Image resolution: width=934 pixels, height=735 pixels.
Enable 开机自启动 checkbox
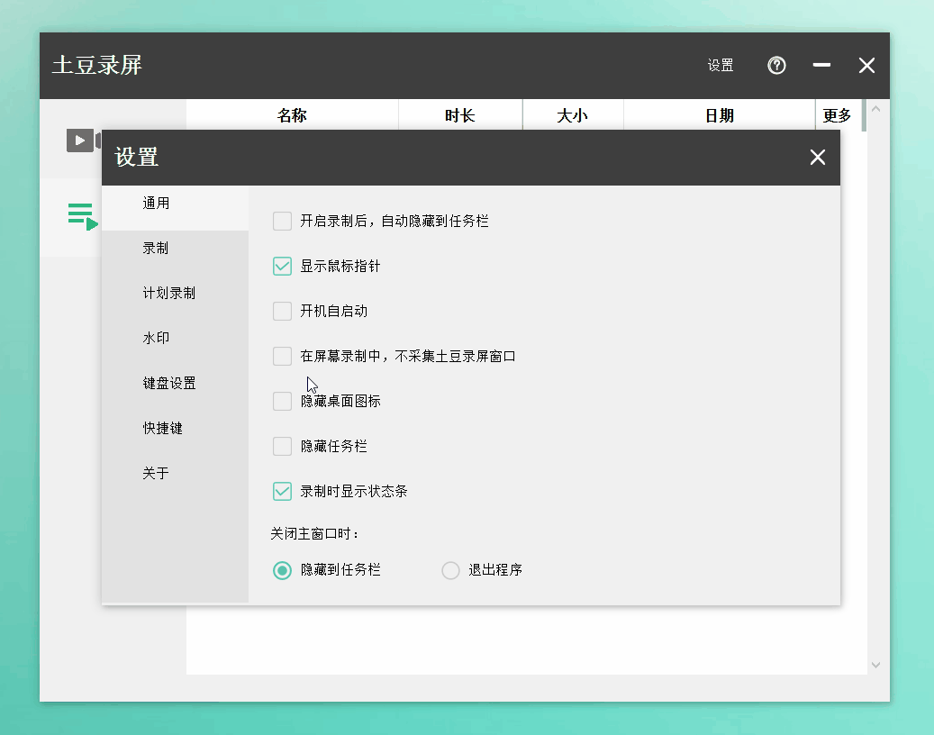(282, 311)
